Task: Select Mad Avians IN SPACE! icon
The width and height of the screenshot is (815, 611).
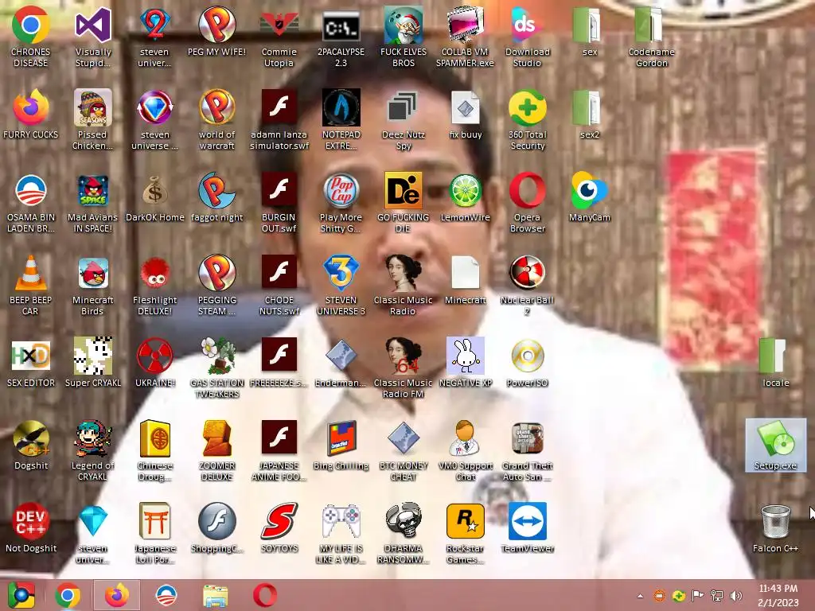Action: 93,203
